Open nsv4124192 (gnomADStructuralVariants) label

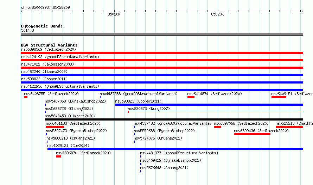(60, 57)
